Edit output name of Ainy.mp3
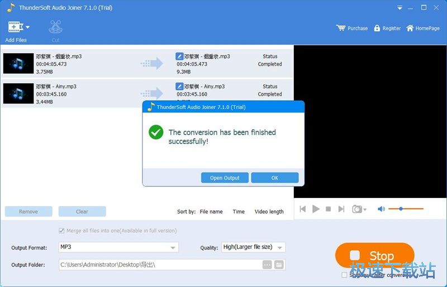447x287 pixels. (179, 86)
